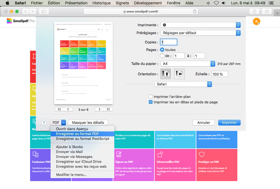Screen dimensions: 280x189
Task: Choose Enregistrer sur iCloud Drive
Action: pyautogui.click(x=83, y=161)
